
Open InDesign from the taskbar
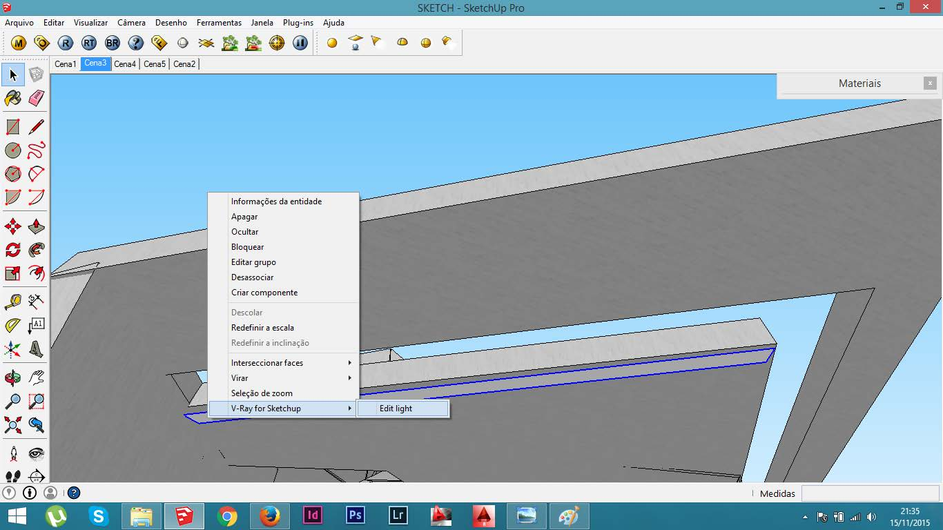313,516
